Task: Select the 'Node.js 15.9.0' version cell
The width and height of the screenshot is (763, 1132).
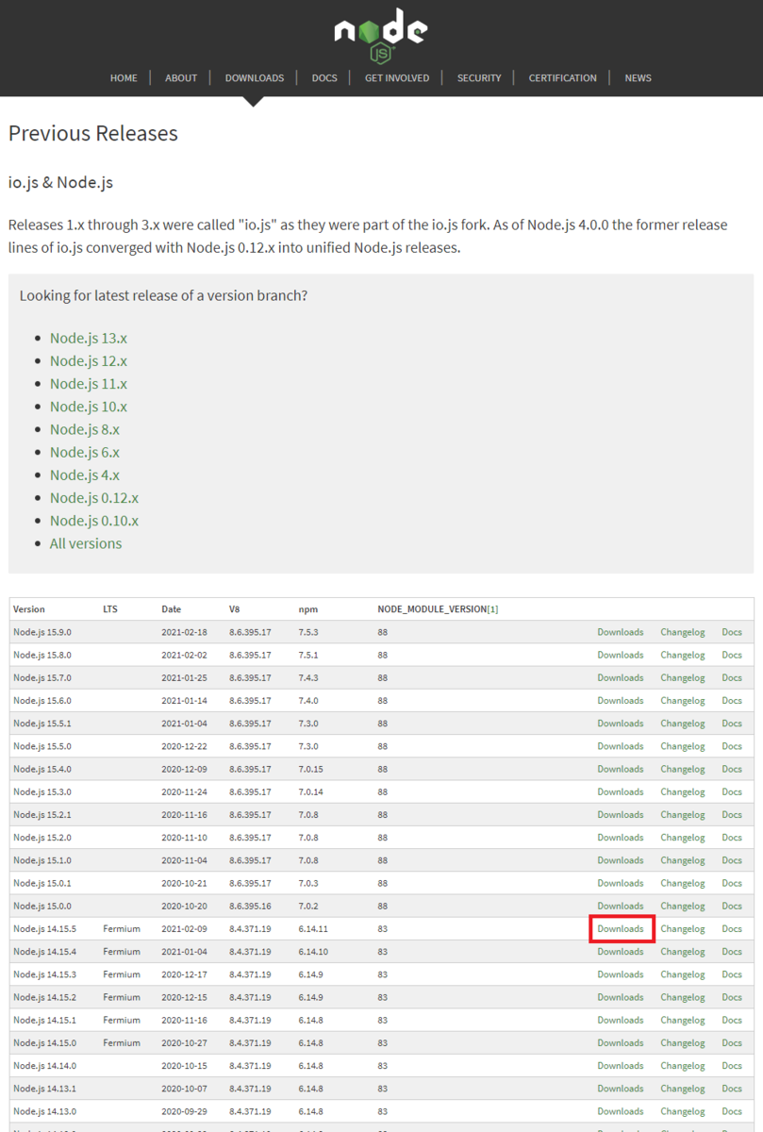Action: (41, 632)
